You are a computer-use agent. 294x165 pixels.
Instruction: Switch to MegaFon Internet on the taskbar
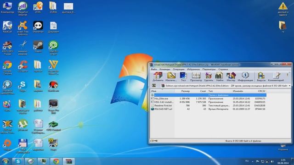31,161
